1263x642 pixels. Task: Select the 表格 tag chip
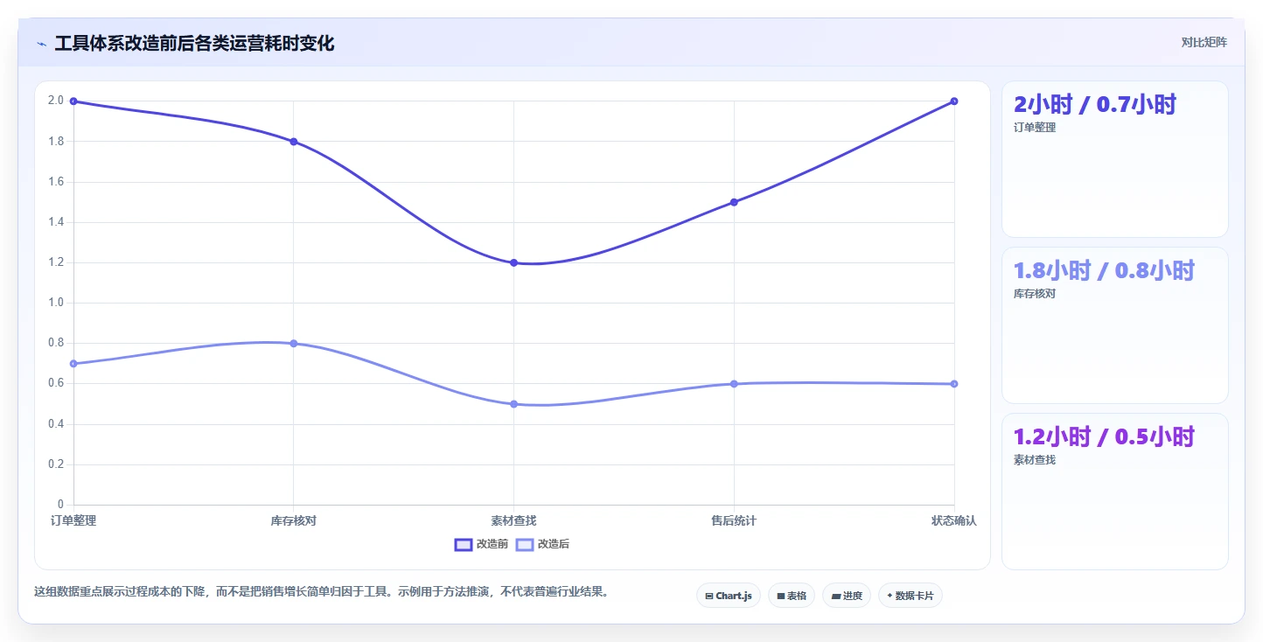coord(792,596)
